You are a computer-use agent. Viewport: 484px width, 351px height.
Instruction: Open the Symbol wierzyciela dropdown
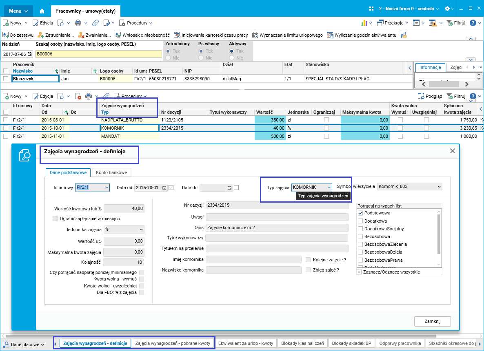(439, 187)
